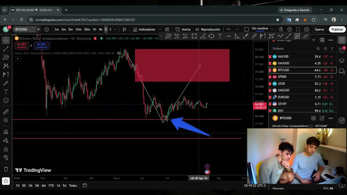The width and height of the screenshot is (347, 195).
Task: Select the favorite grid table tool
Action: click(x=297, y=36)
